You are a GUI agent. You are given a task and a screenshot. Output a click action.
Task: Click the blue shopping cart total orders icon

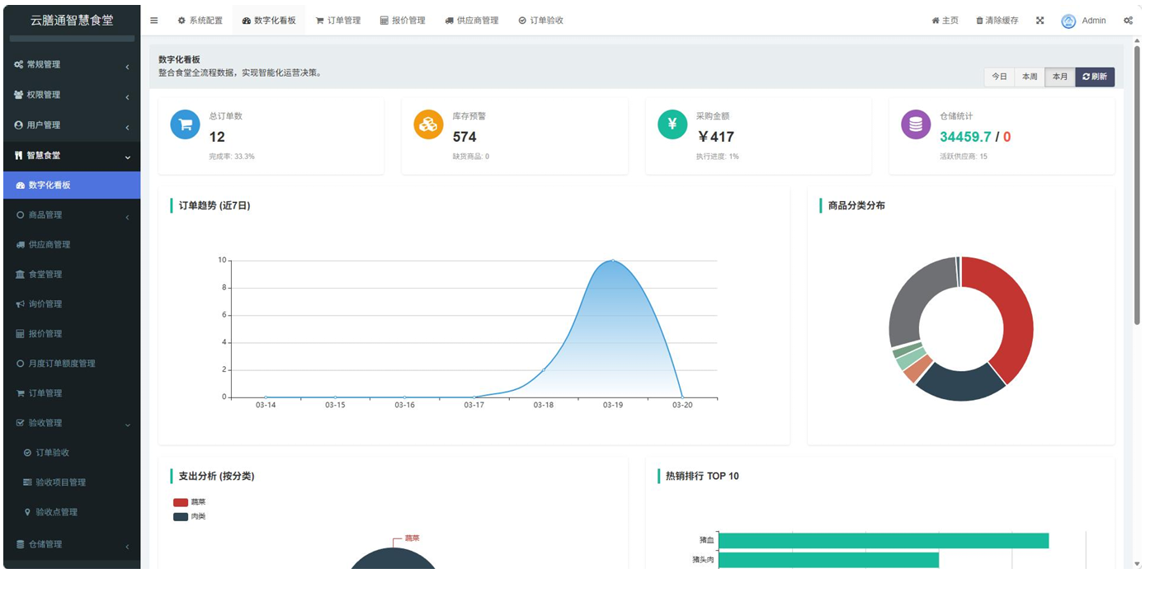[185, 125]
